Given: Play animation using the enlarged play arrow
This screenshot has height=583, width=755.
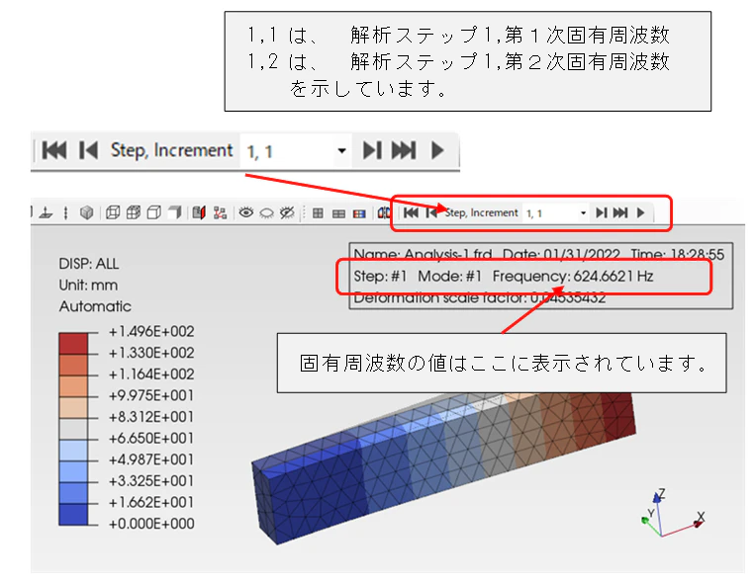Looking at the screenshot, I should (x=437, y=150).
